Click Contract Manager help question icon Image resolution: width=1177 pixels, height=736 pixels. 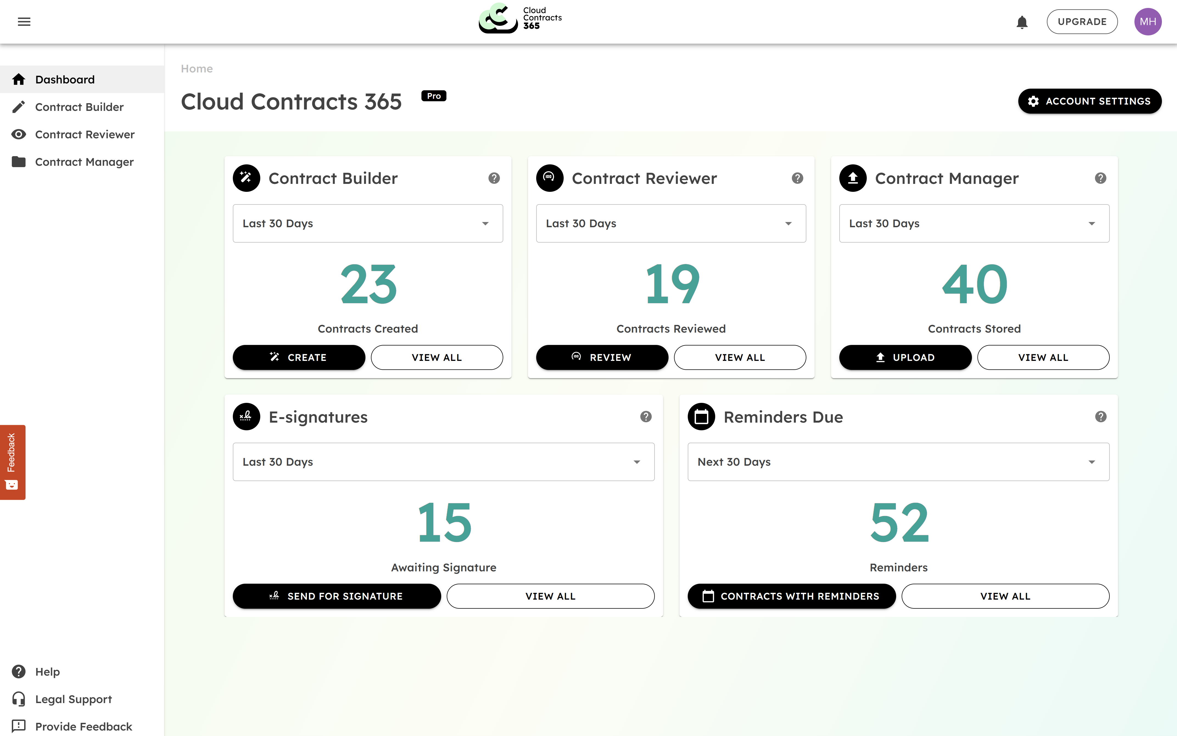(x=1100, y=178)
